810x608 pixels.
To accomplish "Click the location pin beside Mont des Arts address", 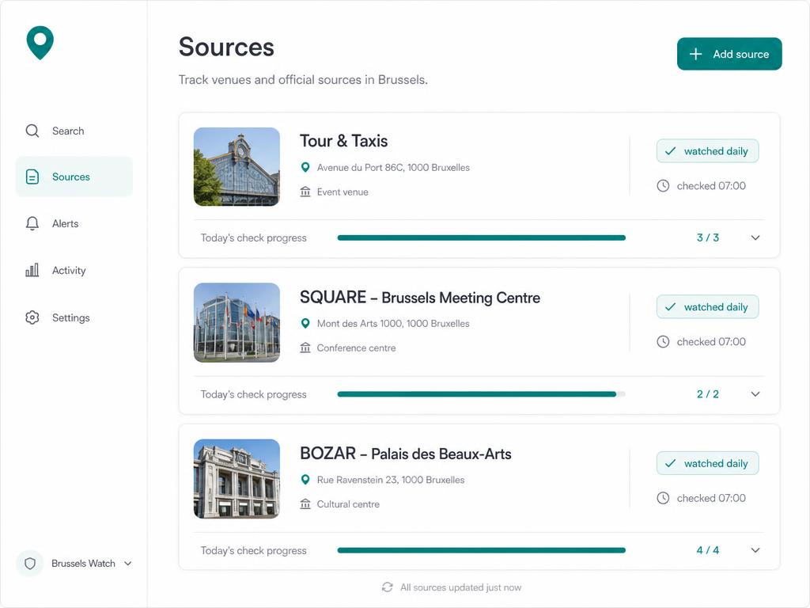I will pyautogui.click(x=305, y=324).
